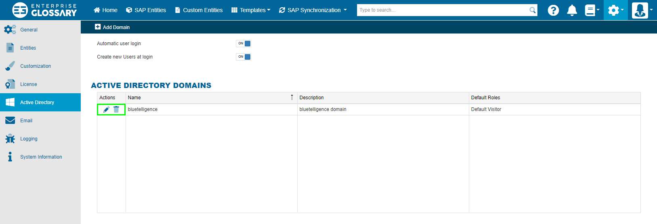The image size is (657, 224).
Task: Open the settings gear dropdown
Action: [615, 10]
